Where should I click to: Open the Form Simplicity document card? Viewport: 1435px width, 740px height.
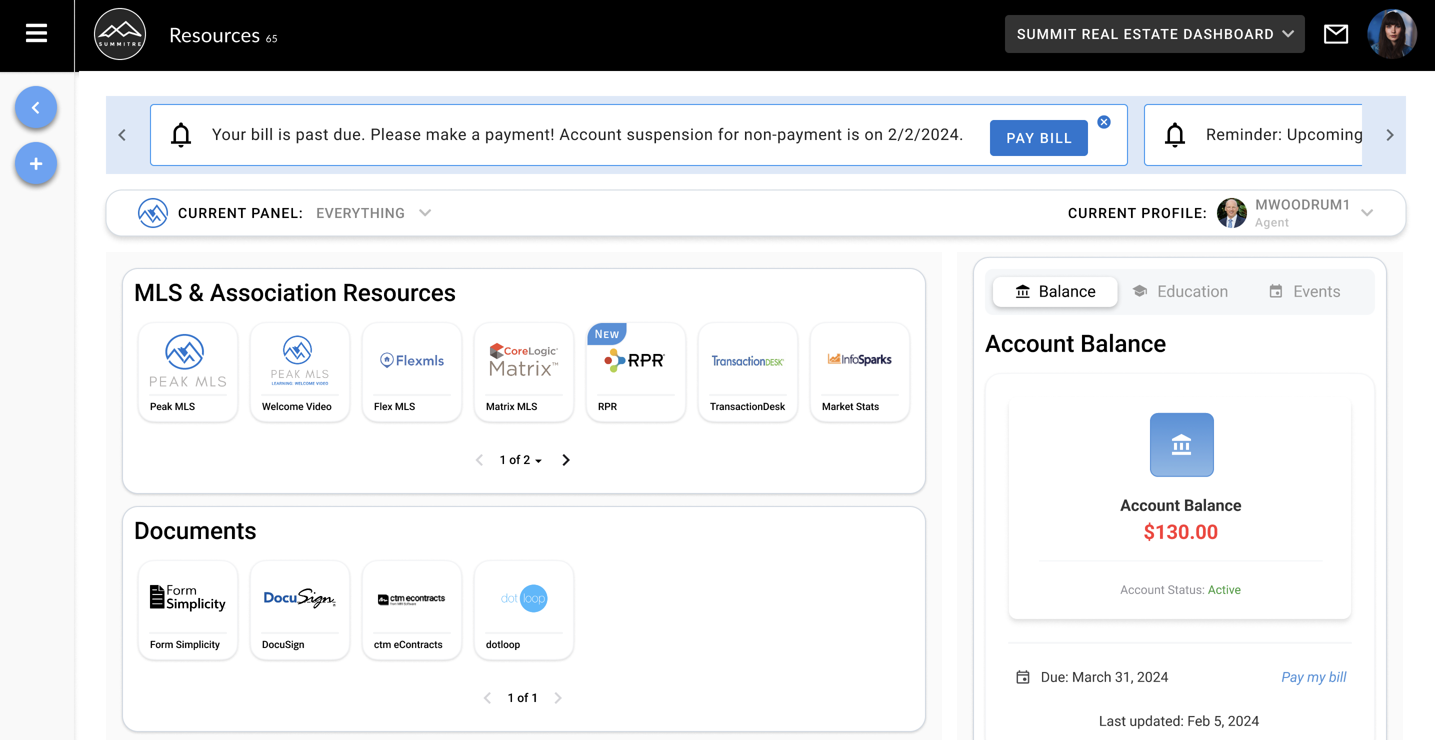coord(187,610)
